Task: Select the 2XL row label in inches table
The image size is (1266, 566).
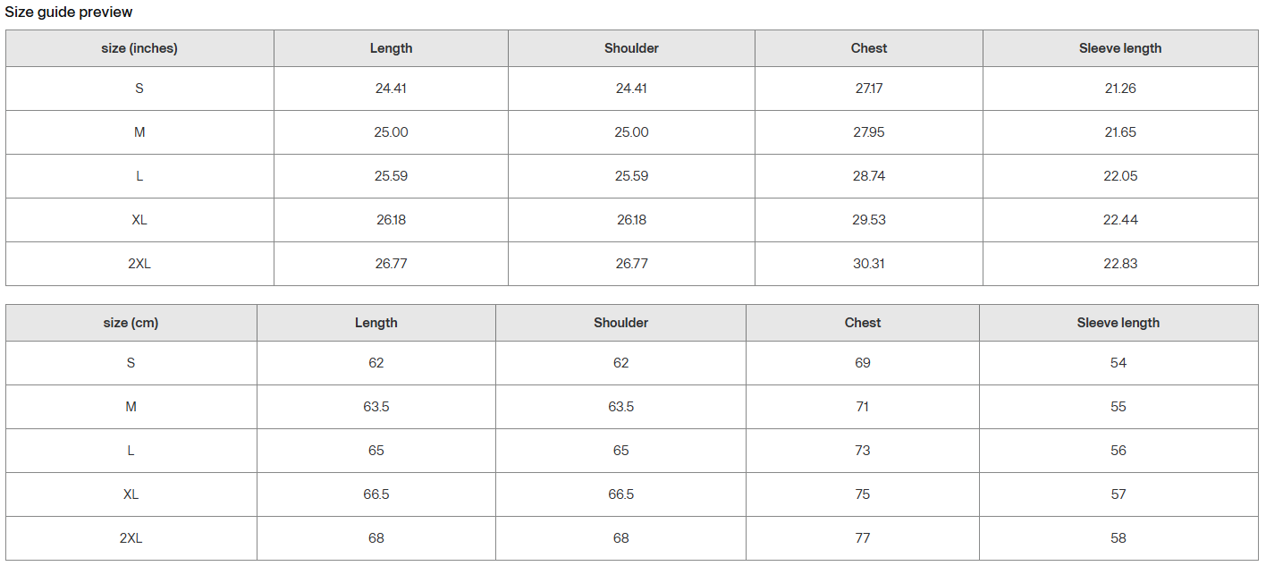Action: [139, 264]
